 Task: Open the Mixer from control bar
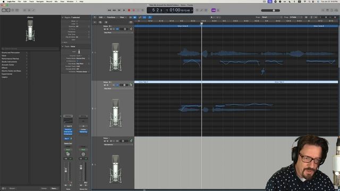click(29, 10)
